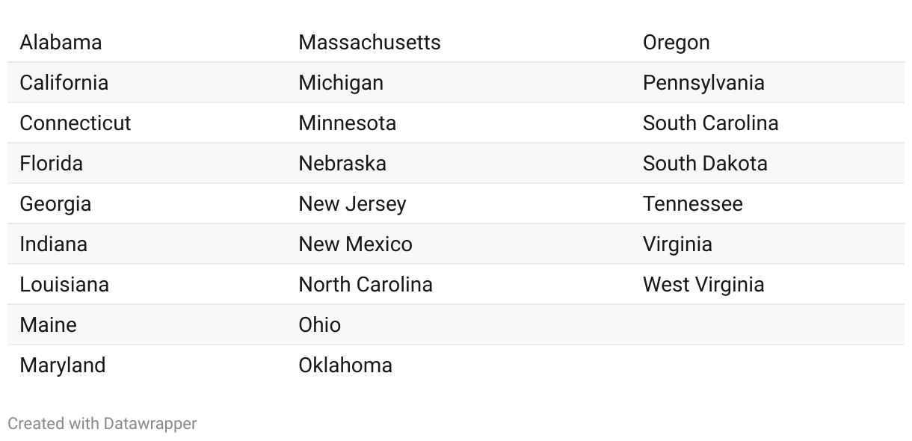The height and width of the screenshot is (441, 912).
Task: Select the Louisiana row cell
Action: click(64, 285)
